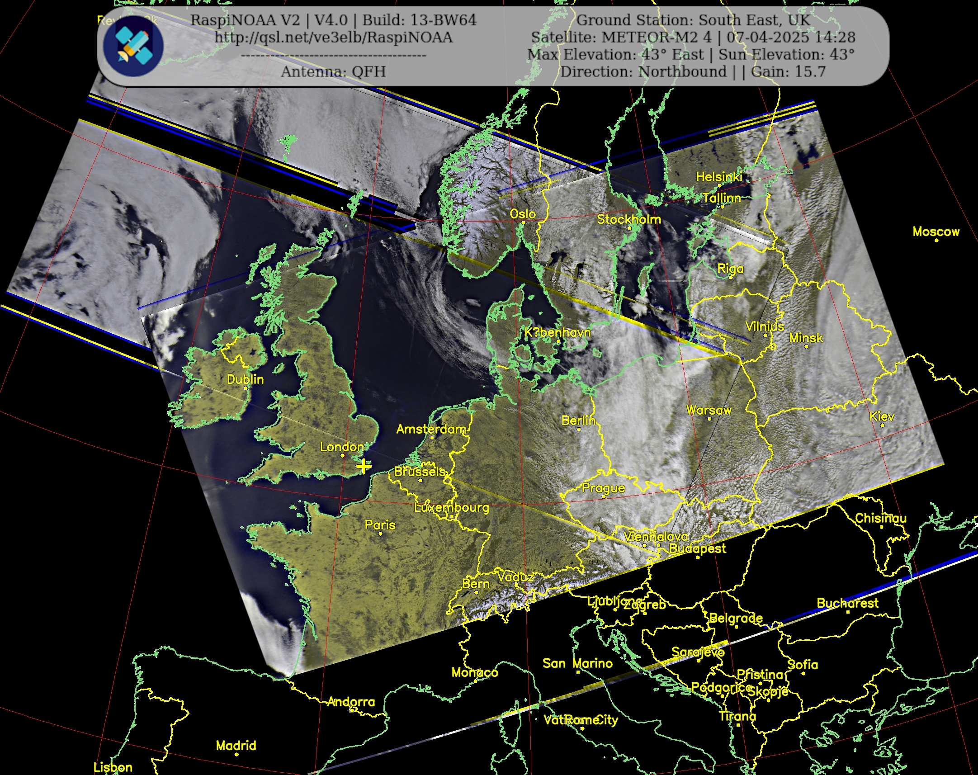
Task: Click the Sofia city label
Action: pos(803,665)
